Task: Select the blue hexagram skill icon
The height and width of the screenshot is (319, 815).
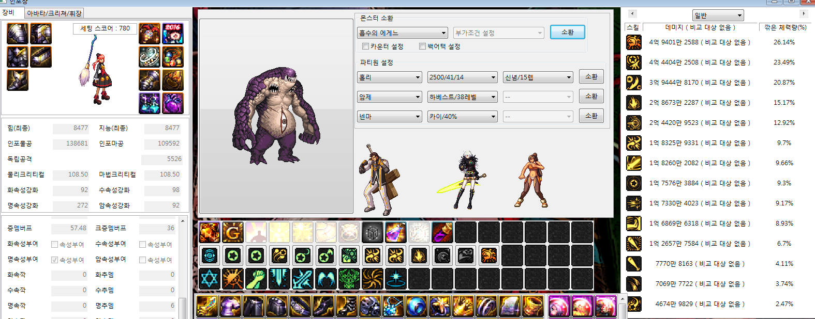Action: point(210,279)
